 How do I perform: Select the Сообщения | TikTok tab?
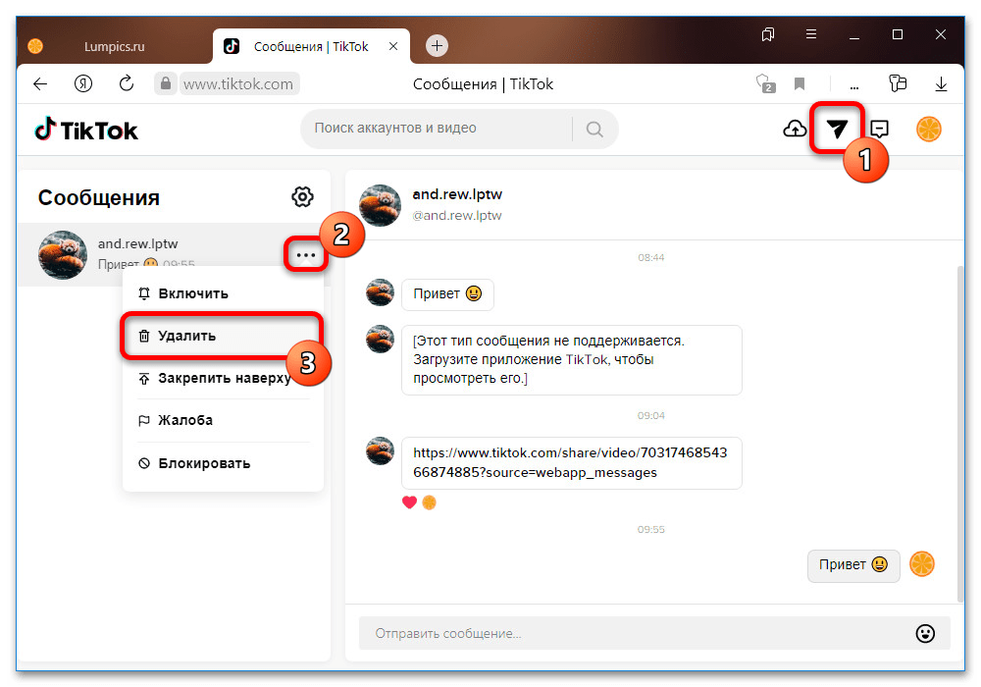(311, 46)
